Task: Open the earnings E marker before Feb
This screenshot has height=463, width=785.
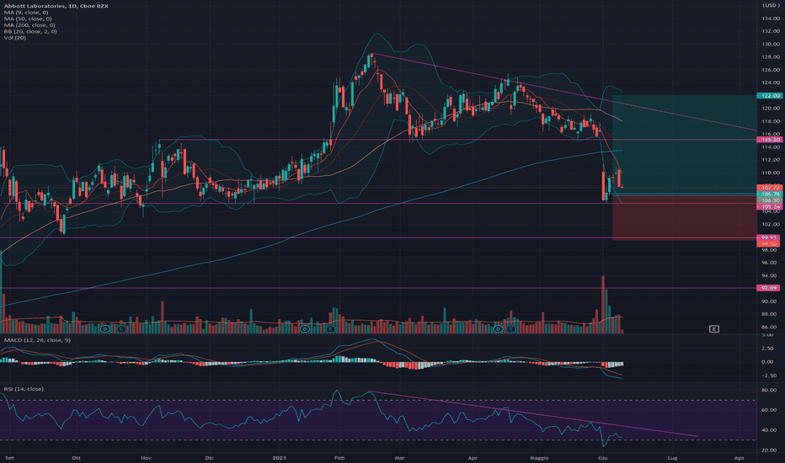Action: pos(330,329)
